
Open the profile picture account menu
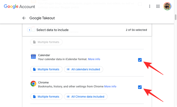[x=167, y=6]
